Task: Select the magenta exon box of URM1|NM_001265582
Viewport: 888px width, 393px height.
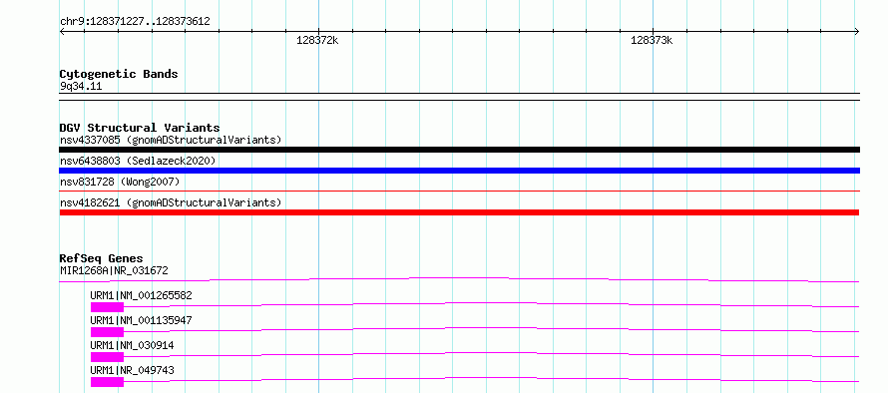Action: (107, 307)
